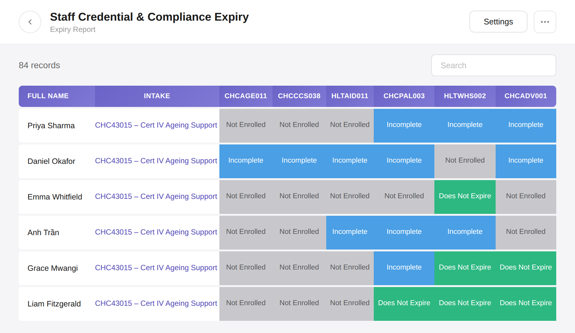Click the CHCAGE011 column header
The width and height of the screenshot is (575, 333).
click(x=246, y=96)
